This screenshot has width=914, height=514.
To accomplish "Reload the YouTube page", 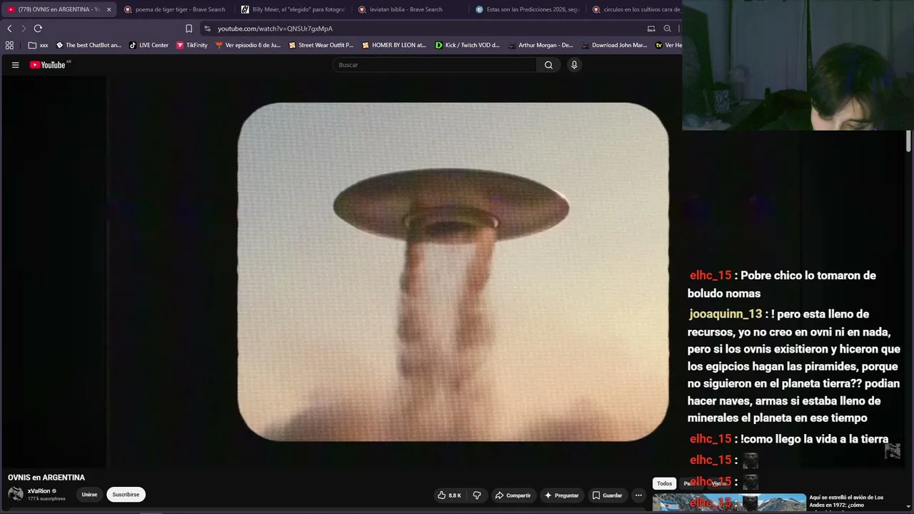I will [x=38, y=29].
